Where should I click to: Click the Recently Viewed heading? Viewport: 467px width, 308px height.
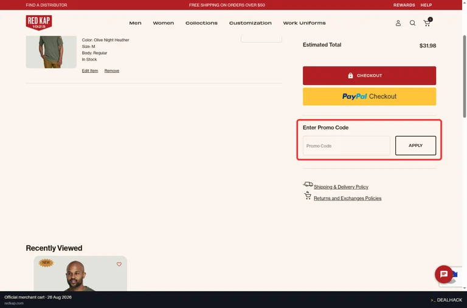(54, 248)
